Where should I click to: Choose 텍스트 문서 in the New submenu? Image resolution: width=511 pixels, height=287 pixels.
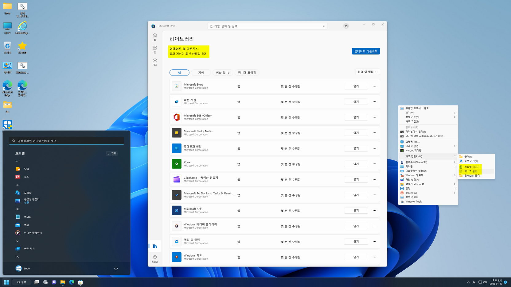(x=476, y=171)
